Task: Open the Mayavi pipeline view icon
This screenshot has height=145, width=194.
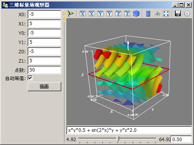Action: tap(71, 14)
